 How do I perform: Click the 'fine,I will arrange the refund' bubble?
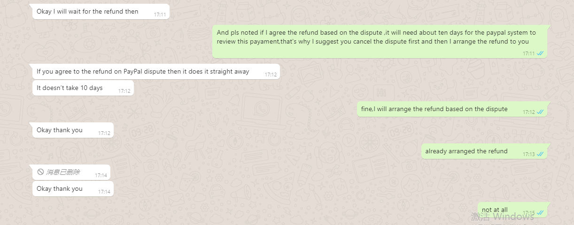coord(452,109)
